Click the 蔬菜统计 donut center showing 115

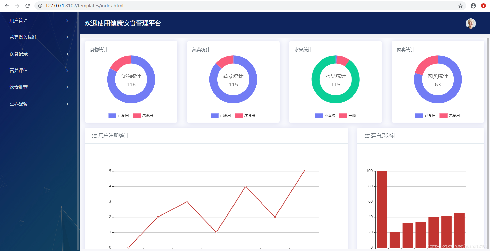tap(233, 80)
